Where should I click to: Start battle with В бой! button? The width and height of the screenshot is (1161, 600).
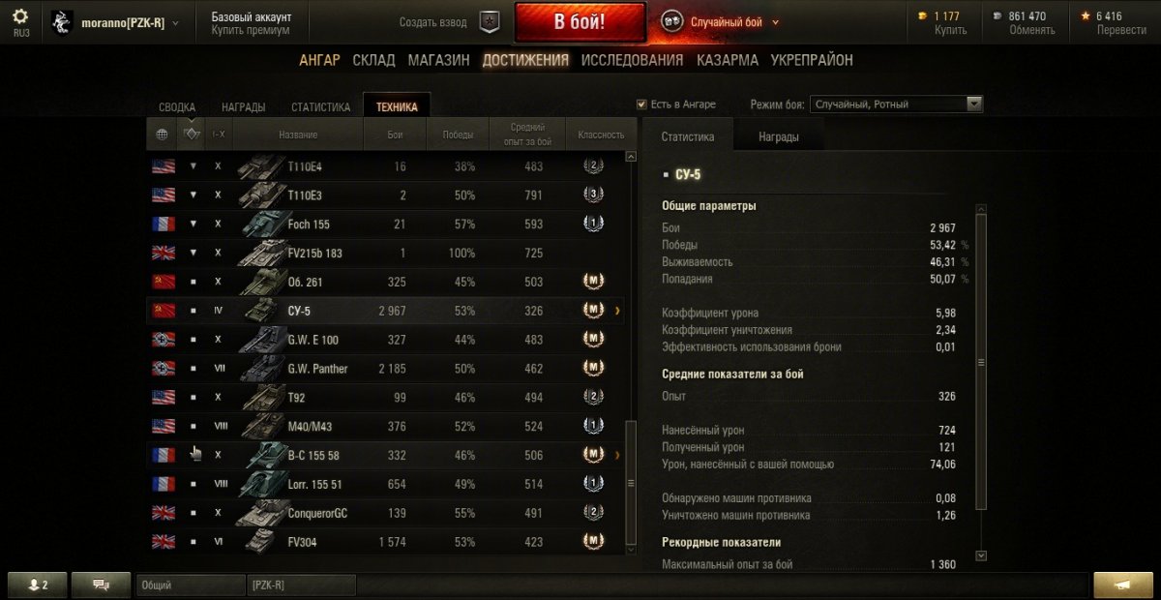580,22
